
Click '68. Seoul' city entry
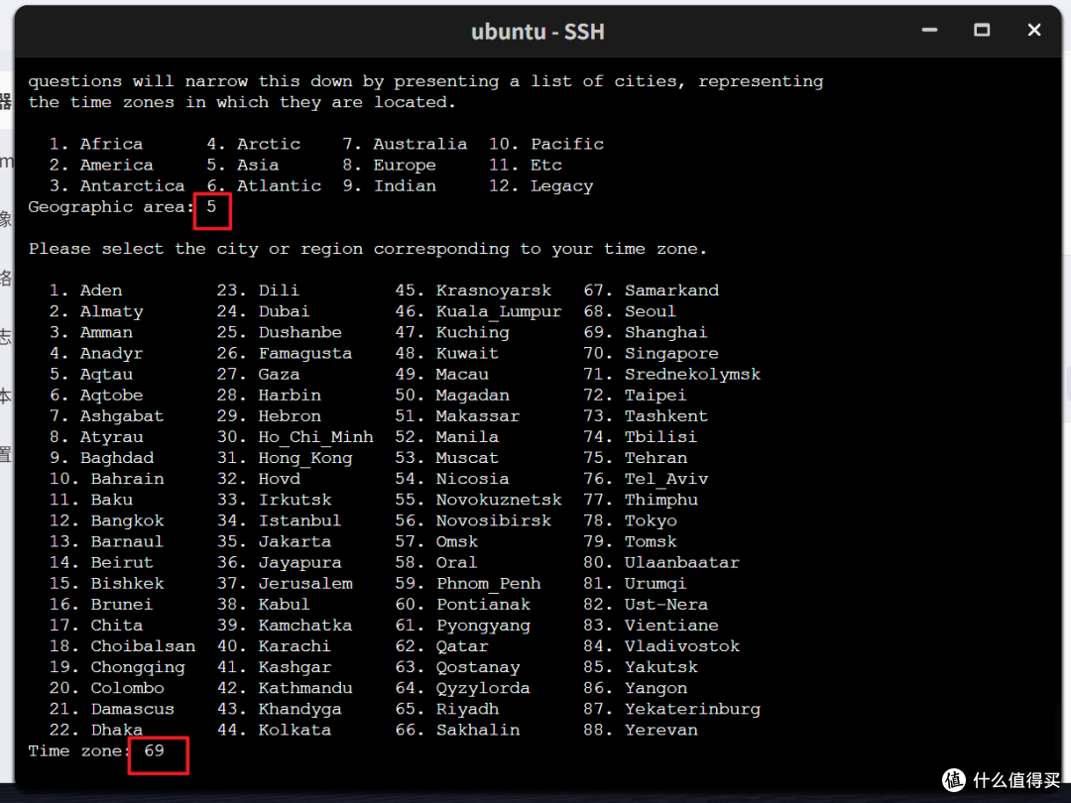(630, 311)
